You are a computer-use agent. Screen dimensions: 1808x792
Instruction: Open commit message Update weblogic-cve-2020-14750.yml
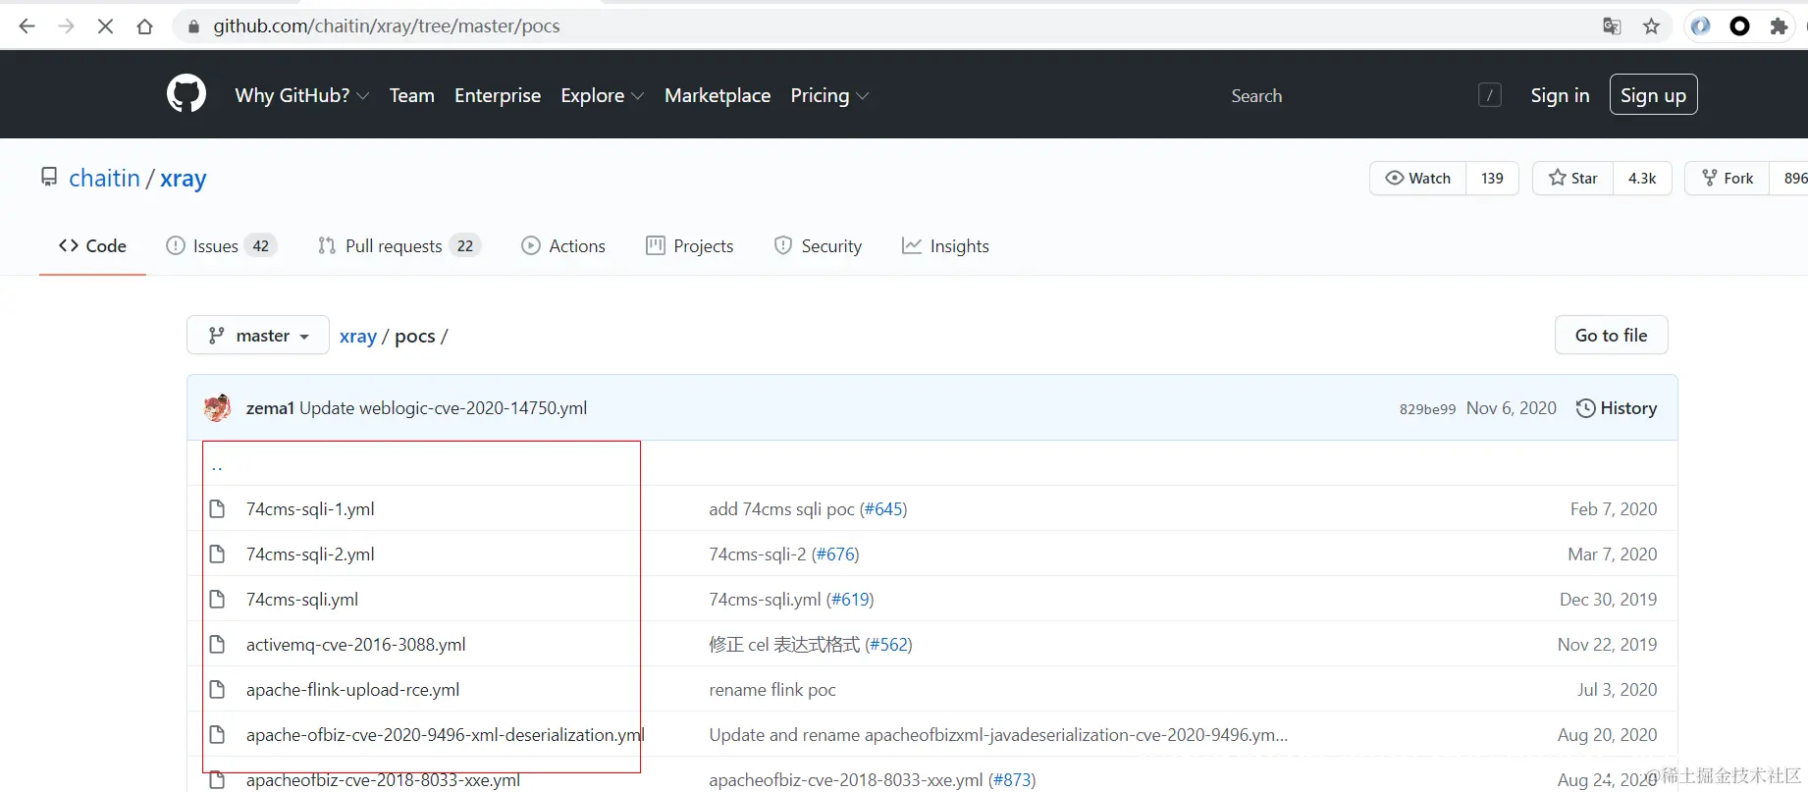(443, 408)
